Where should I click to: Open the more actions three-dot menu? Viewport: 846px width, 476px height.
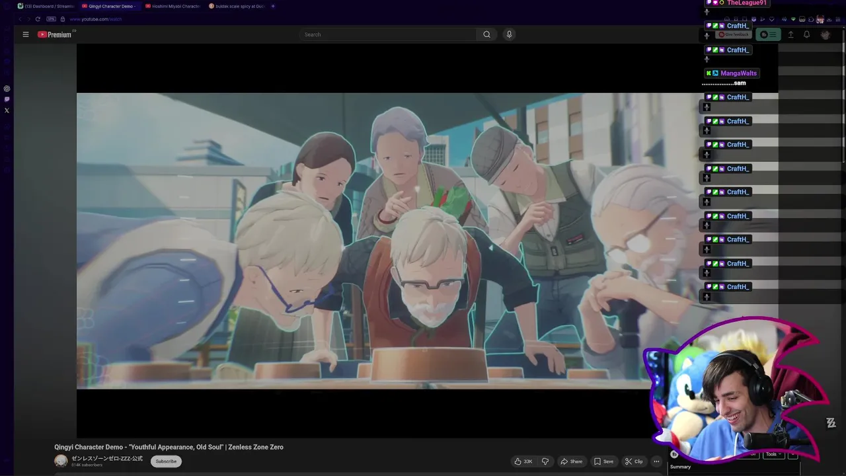tap(656, 461)
